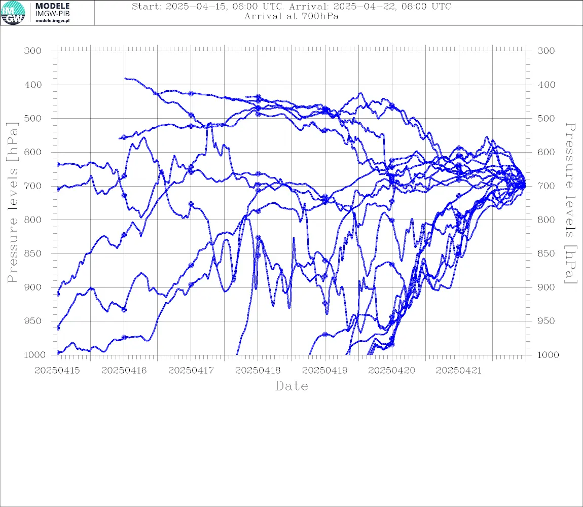
Task: Click the left axis 850 label
Action: click(33, 253)
